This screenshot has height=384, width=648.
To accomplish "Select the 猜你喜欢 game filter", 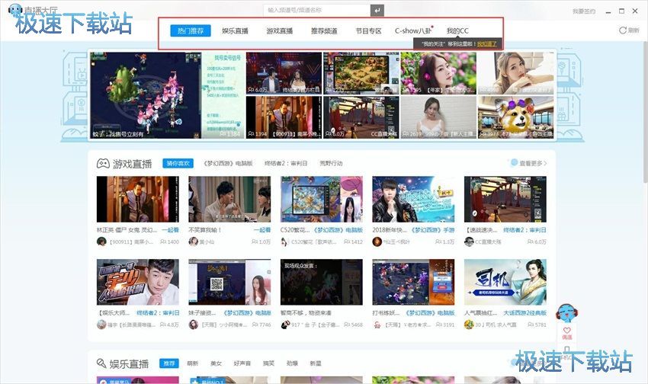I will [x=178, y=163].
